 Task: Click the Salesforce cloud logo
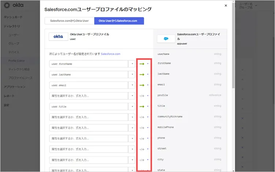point(166,39)
